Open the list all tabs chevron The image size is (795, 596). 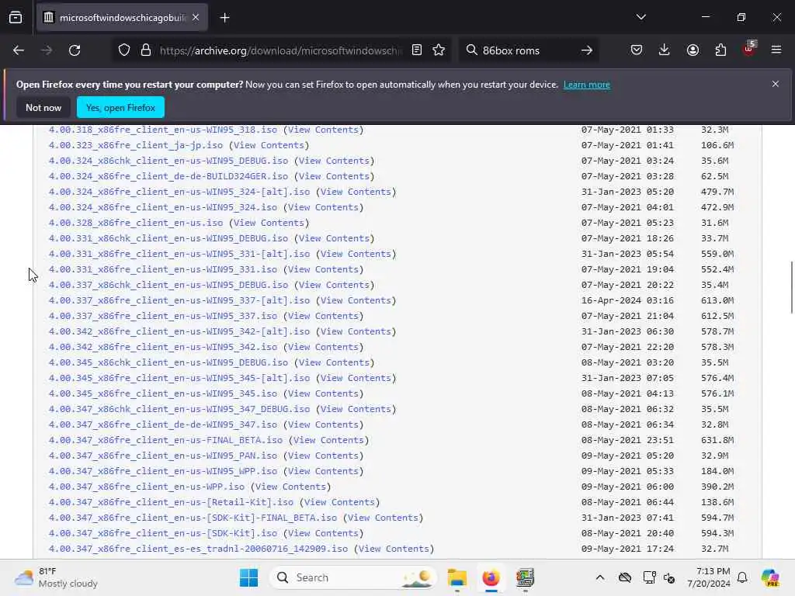641,17
